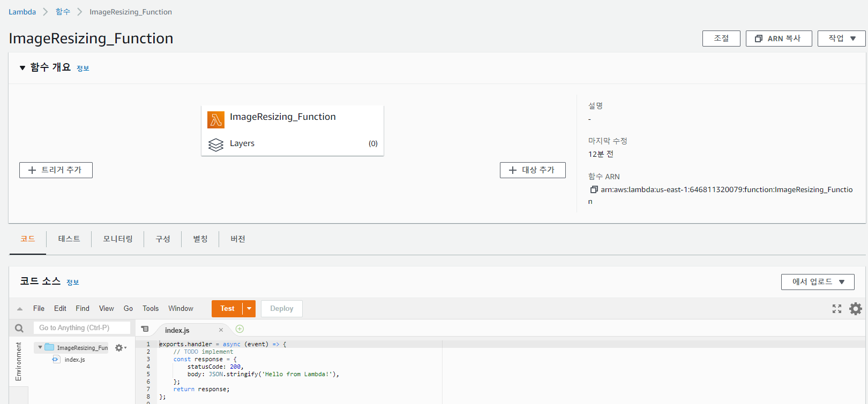
Task: Click the 'return response;' code line
Action: point(201,389)
